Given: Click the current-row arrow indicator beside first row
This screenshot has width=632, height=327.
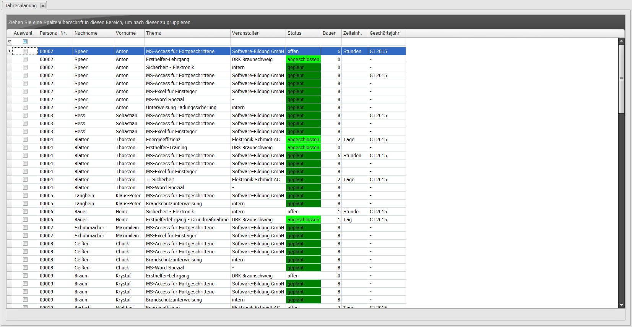Looking at the screenshot, I should click(9, 51).
